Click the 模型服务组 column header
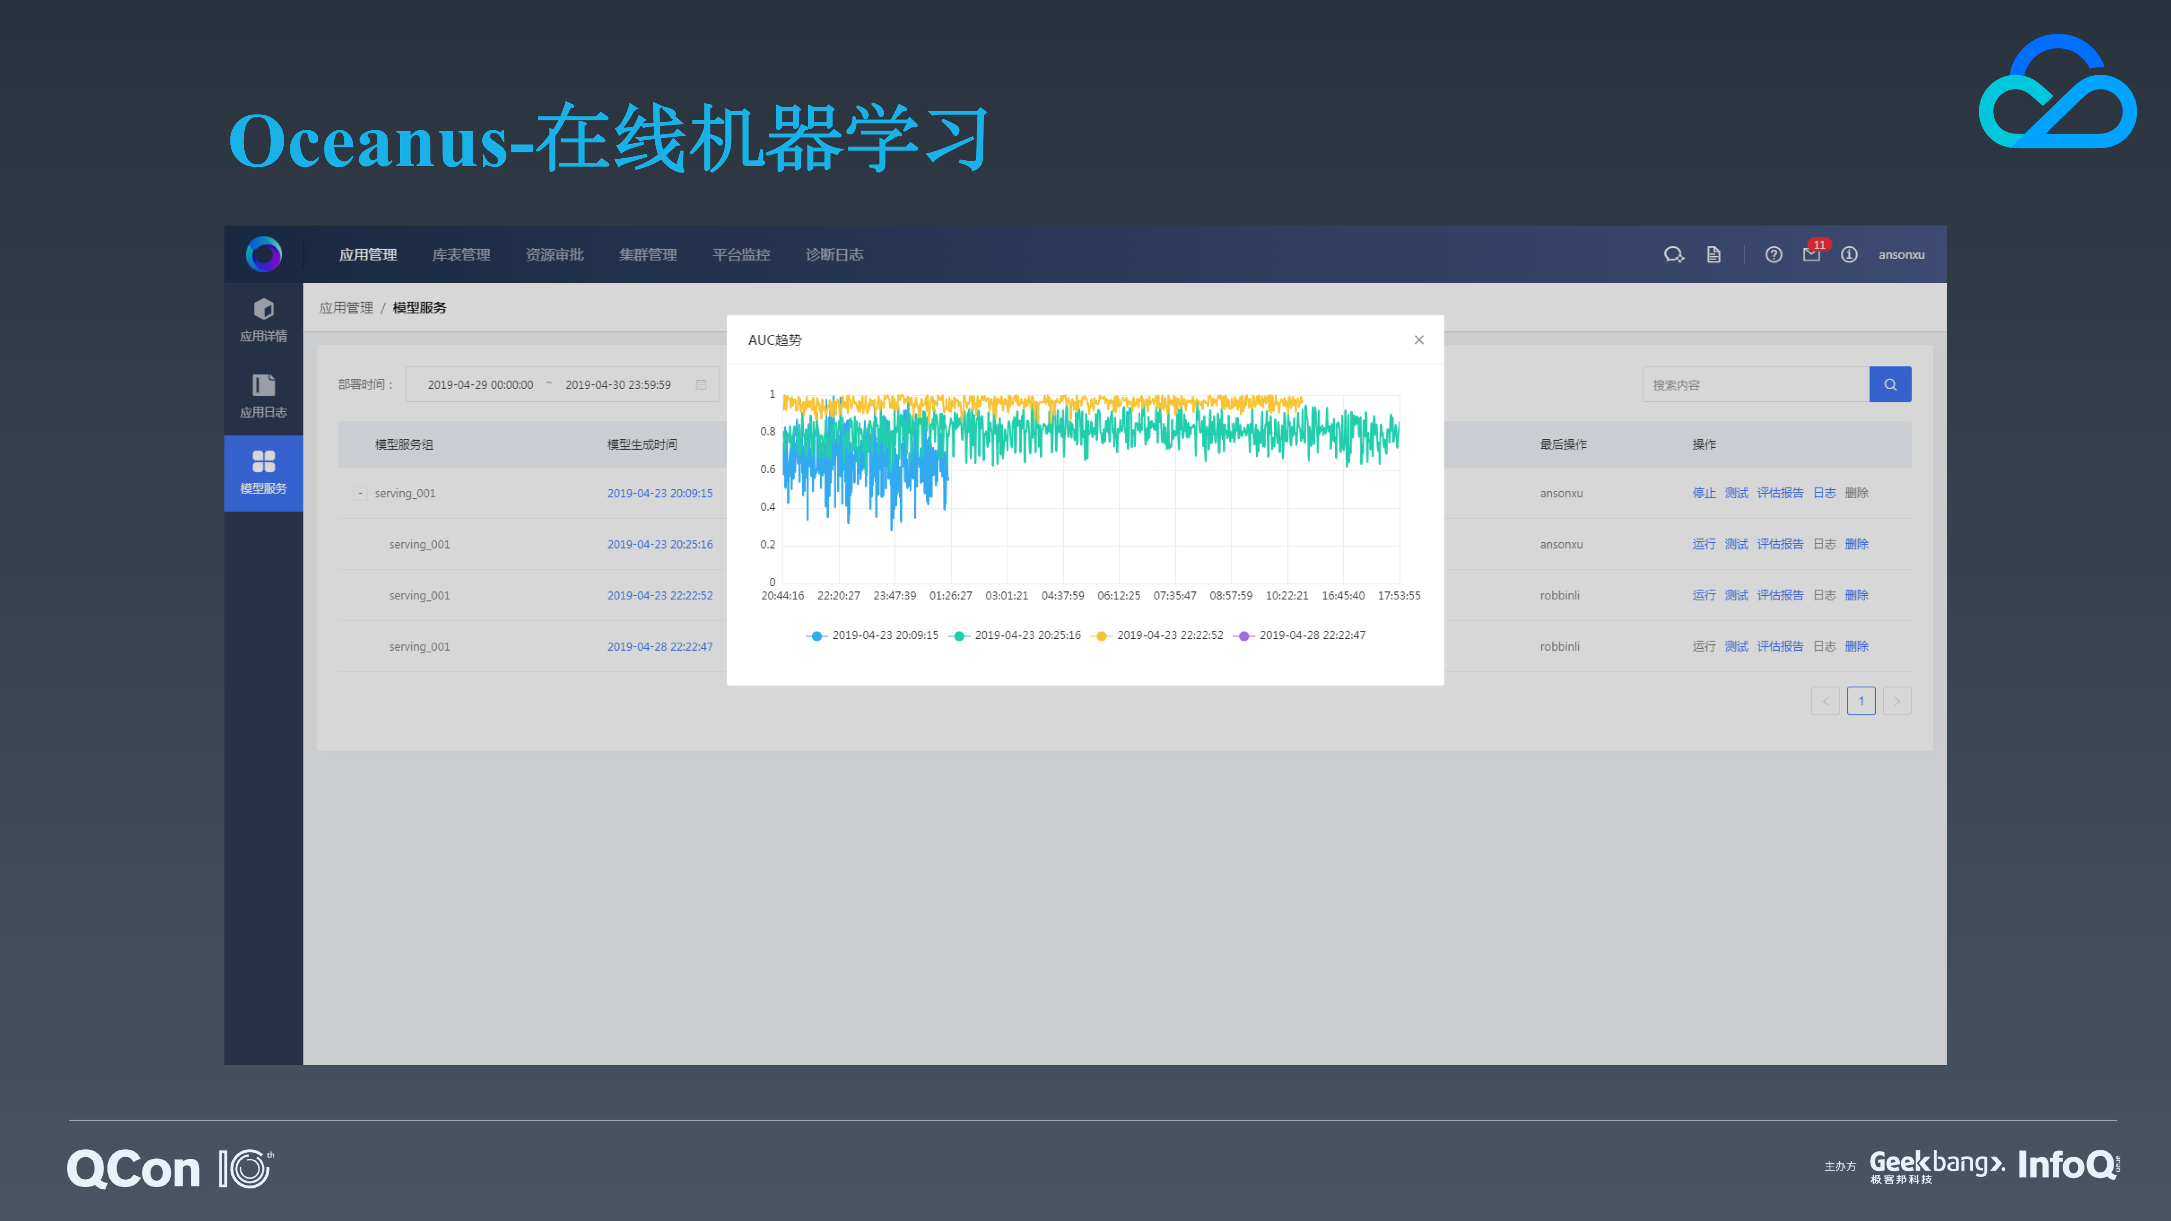This screenshot has width=2171, height=1221. point(404,444)
